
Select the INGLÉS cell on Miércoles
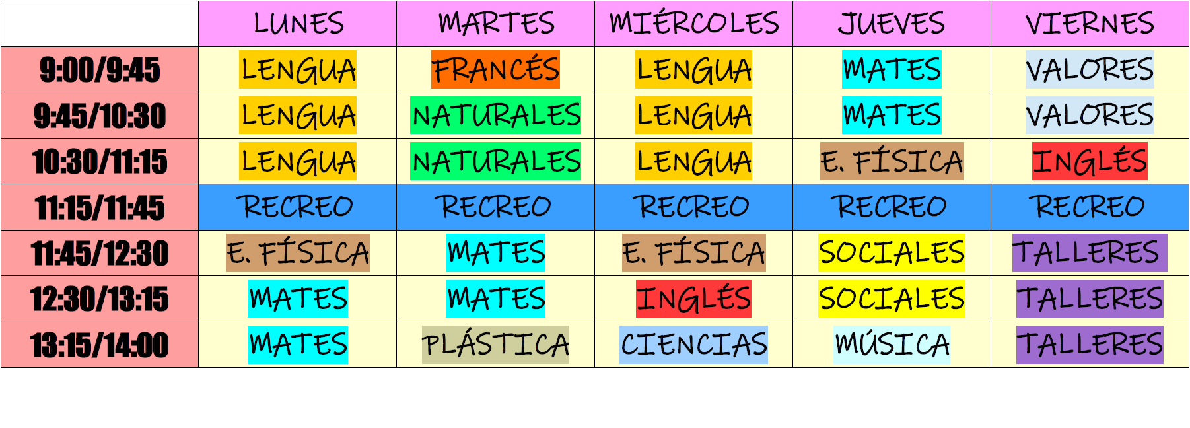(693, 299)
